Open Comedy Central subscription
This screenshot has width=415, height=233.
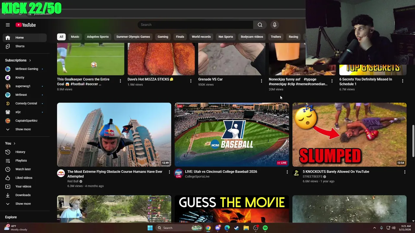pos(25,104)
